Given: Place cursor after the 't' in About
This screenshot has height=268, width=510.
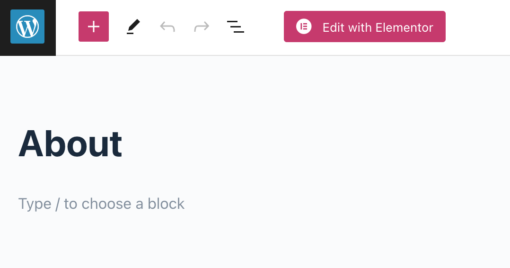Looking at the screenshot, I should 123,143.
